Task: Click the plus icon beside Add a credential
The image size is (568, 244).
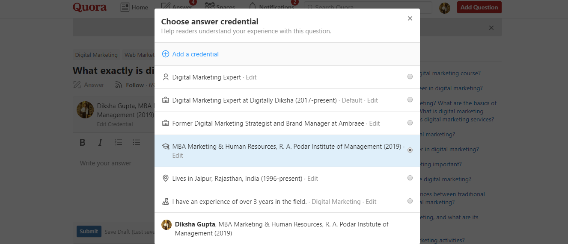Action: pos(166,54)
